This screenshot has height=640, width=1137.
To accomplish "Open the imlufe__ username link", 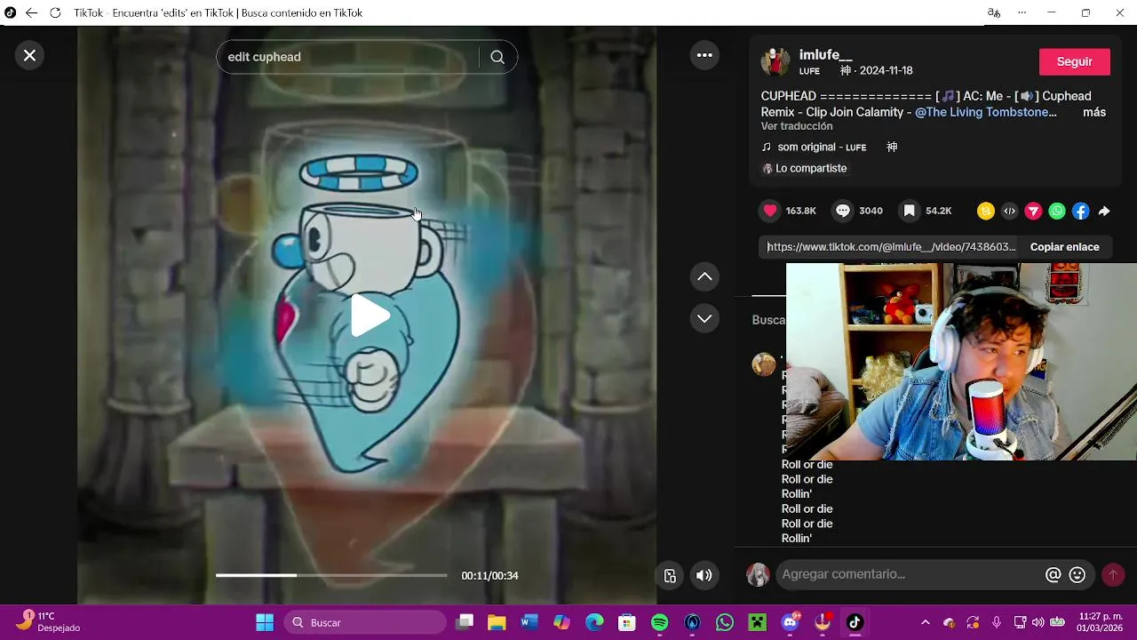I will point(825,55).
